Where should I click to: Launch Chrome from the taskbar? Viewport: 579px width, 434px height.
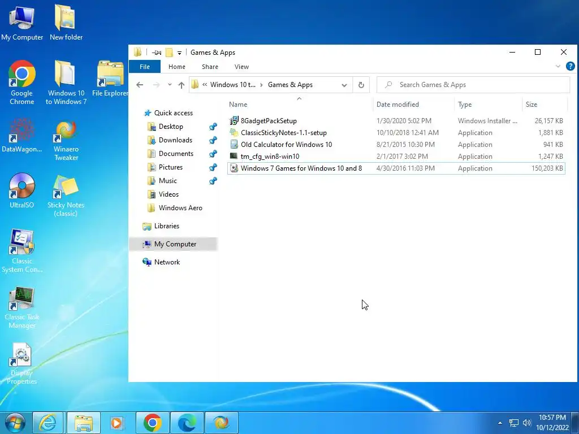click(x=153, y=423)
